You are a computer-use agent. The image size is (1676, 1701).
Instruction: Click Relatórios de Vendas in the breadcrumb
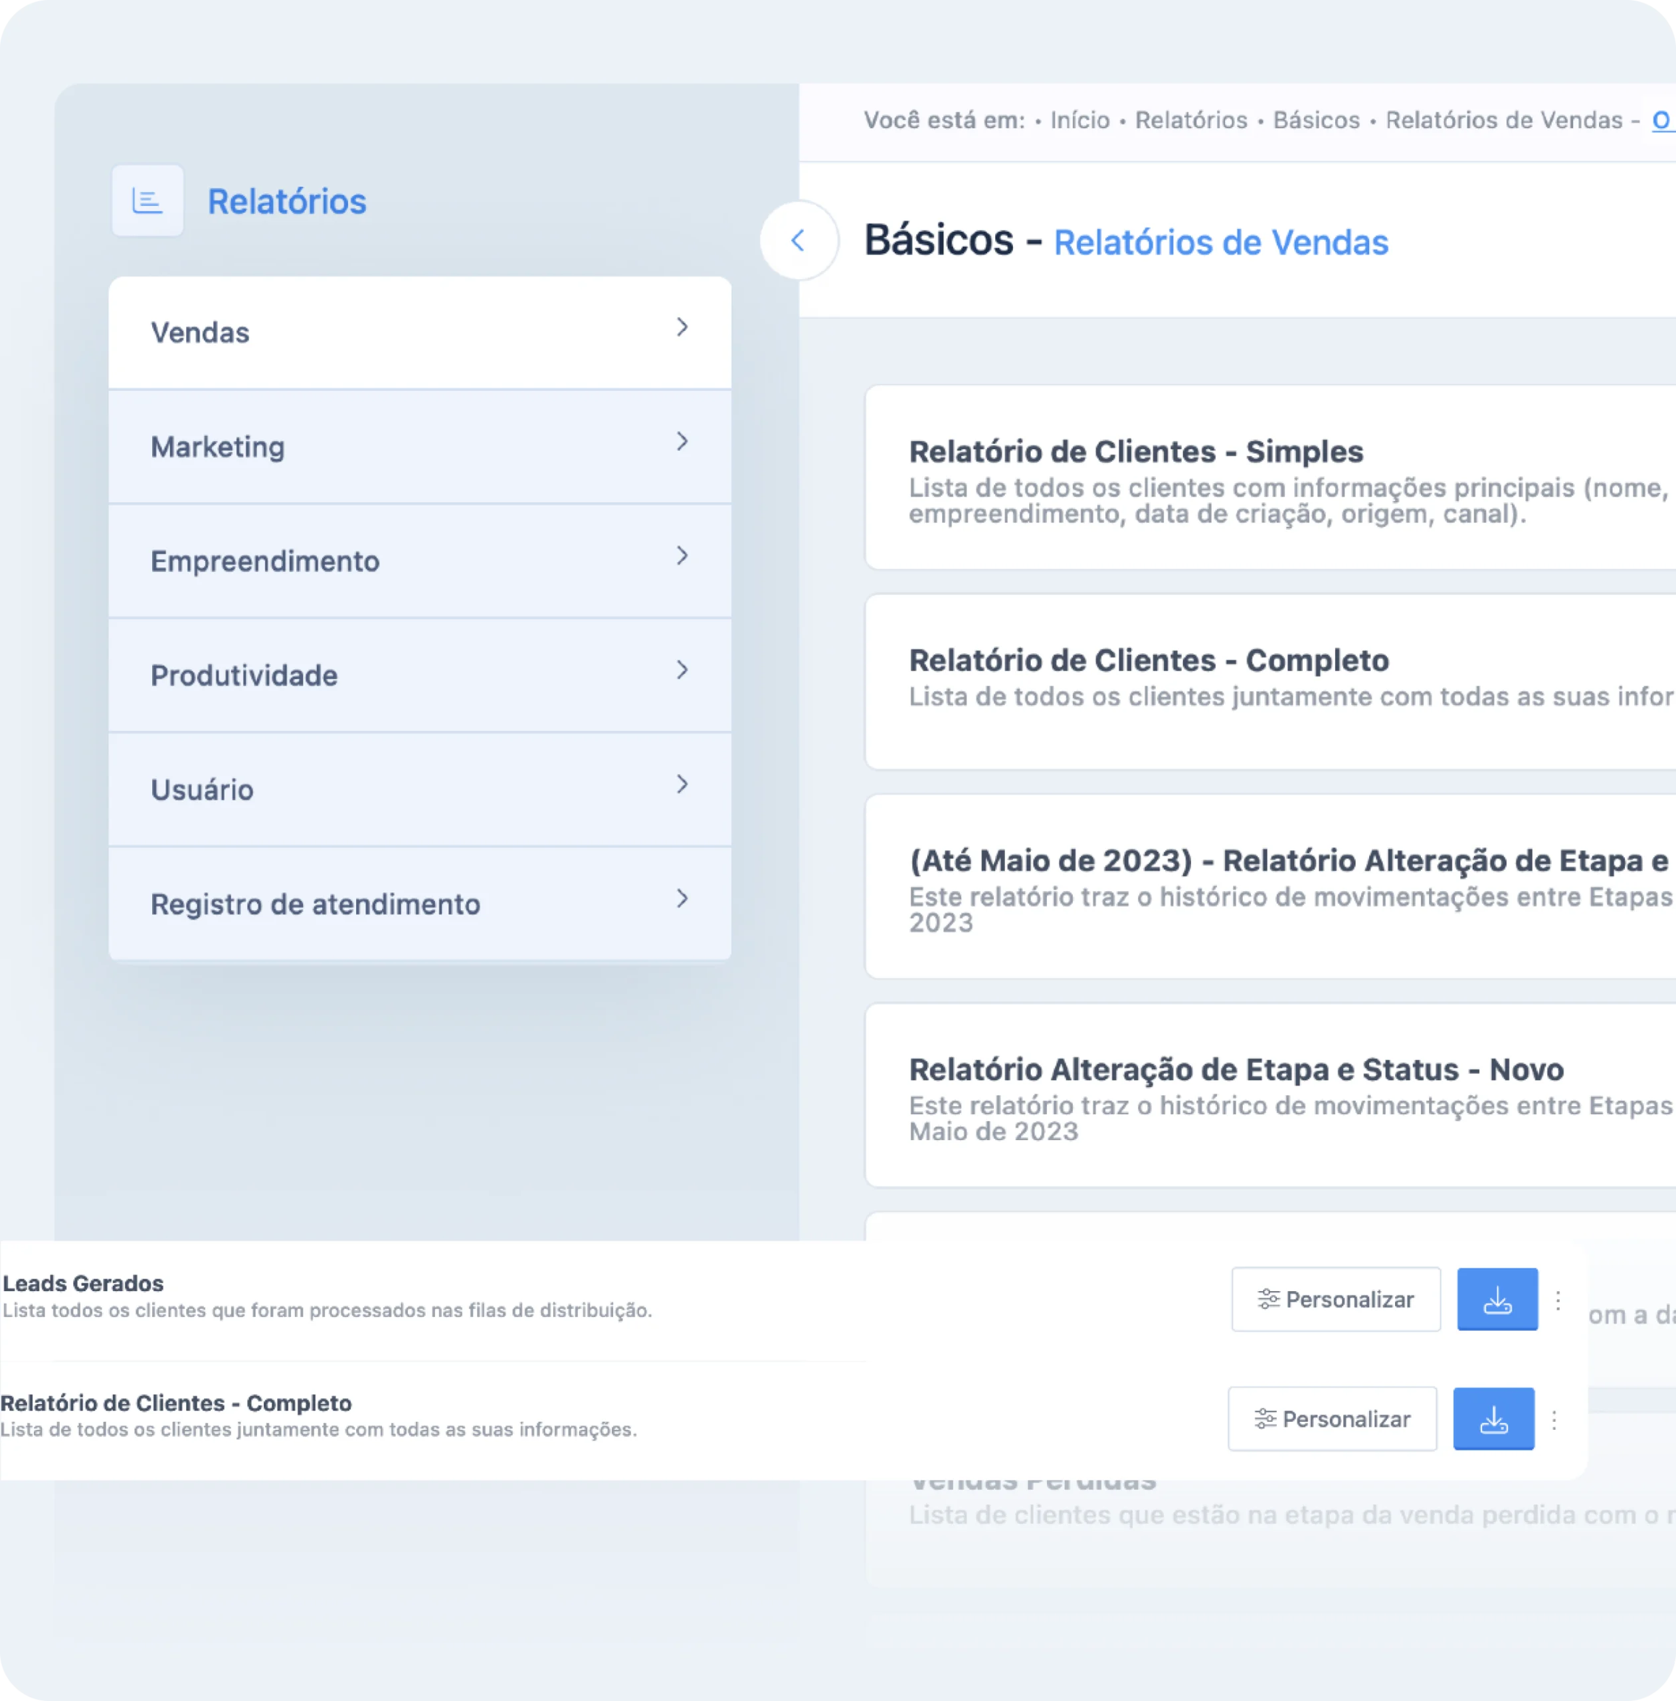(1503, 121)
